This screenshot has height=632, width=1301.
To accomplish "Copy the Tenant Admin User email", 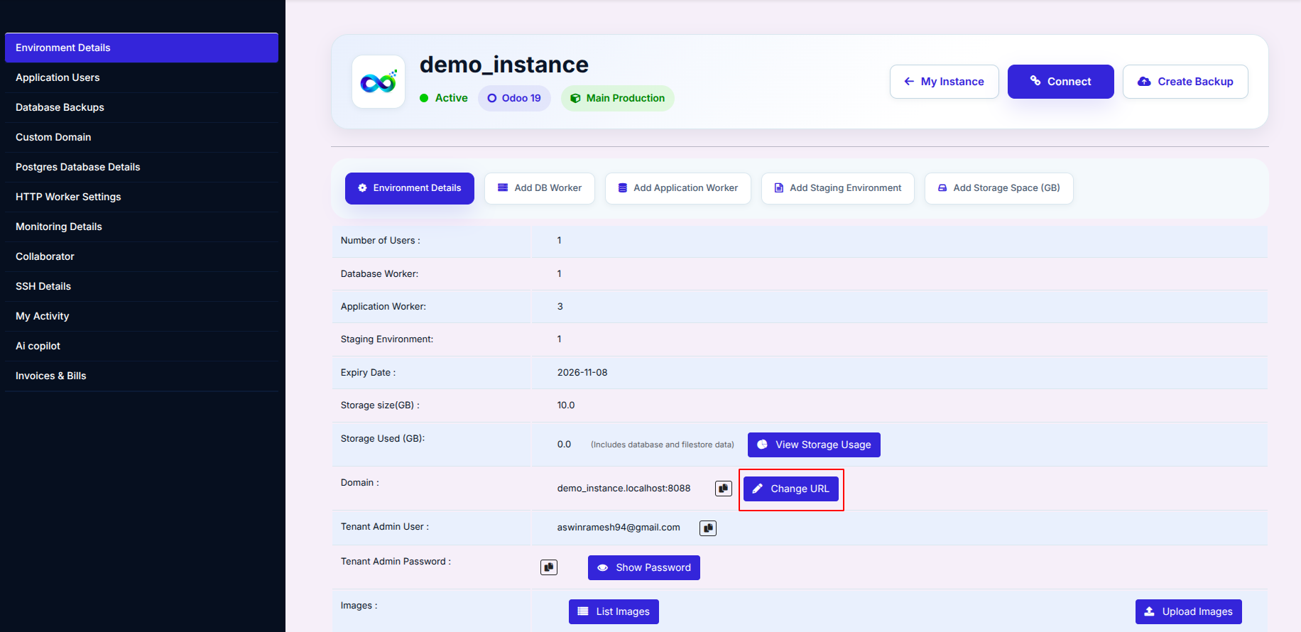I will 707,528.
